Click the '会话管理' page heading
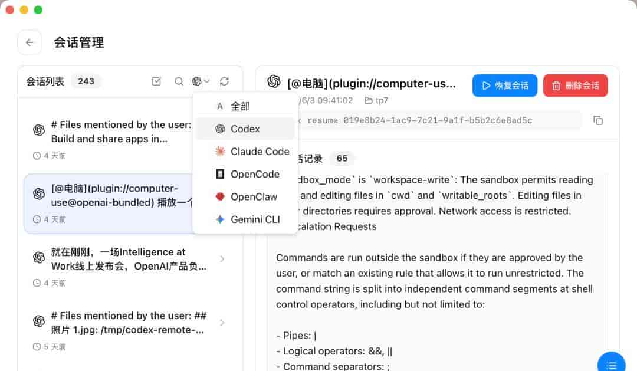This screenshot has width=637, height=371. click(x=79, y=42)
